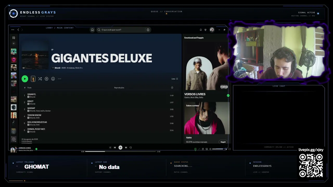Image resolution: width=333 pixels, height=187 pixels.
Task: Click the Reproduções column header
Action: pos(119,88)
